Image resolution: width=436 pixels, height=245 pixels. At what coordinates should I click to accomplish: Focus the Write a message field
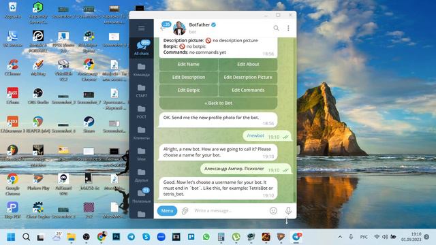point(230,211)
